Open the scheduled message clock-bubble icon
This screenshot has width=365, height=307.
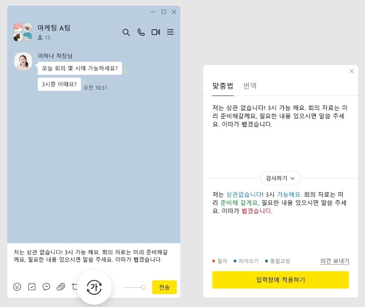point(46,287)
